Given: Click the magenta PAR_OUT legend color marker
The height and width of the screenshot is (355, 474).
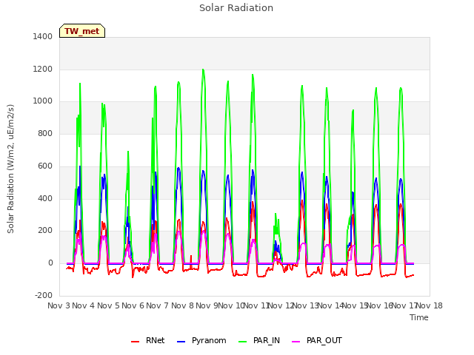Looking at the screenshot, I should click(x=296, y=342).
